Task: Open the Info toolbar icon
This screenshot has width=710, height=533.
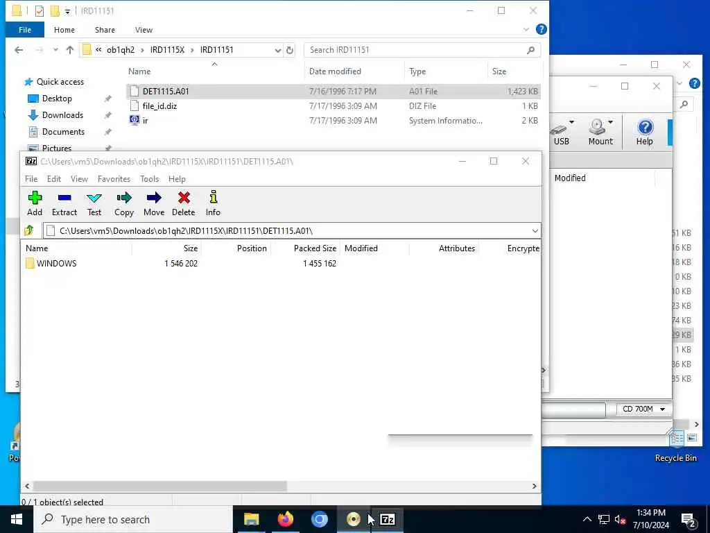Action: point(214,203)
